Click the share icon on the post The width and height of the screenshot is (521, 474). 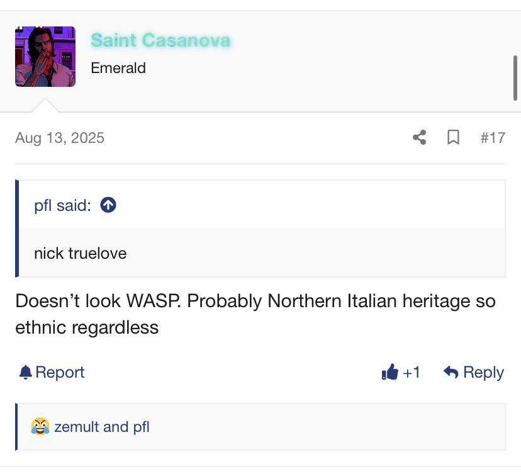tap(420, 137)
